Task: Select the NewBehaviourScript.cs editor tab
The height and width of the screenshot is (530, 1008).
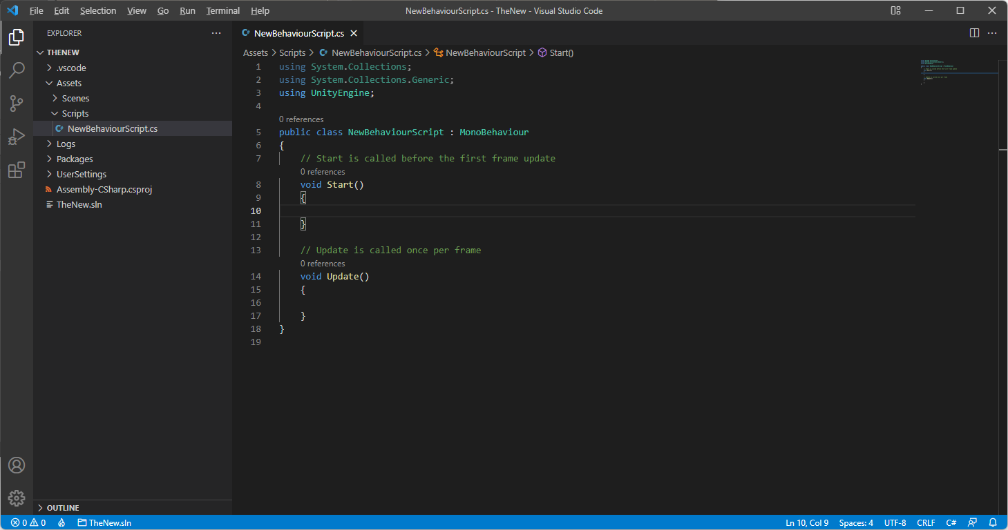Action: coord(298,33)
